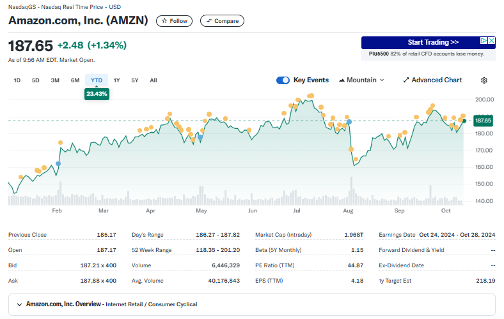Switch chart to 3M range
The height and width of the screenshot is (319, 504).
click(x=55, y=80)
